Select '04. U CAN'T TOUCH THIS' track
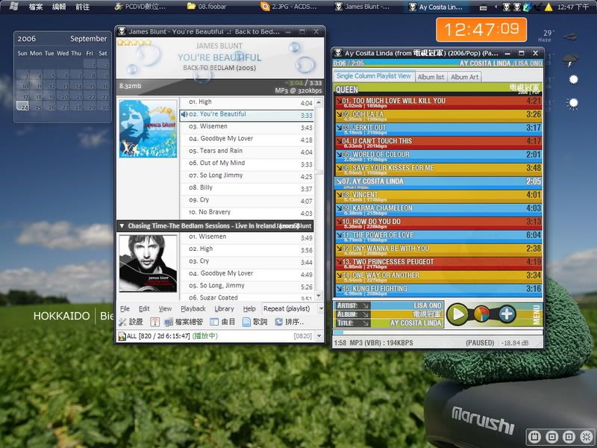Screen dimensions: 597x448 click(x=438, y=143)
